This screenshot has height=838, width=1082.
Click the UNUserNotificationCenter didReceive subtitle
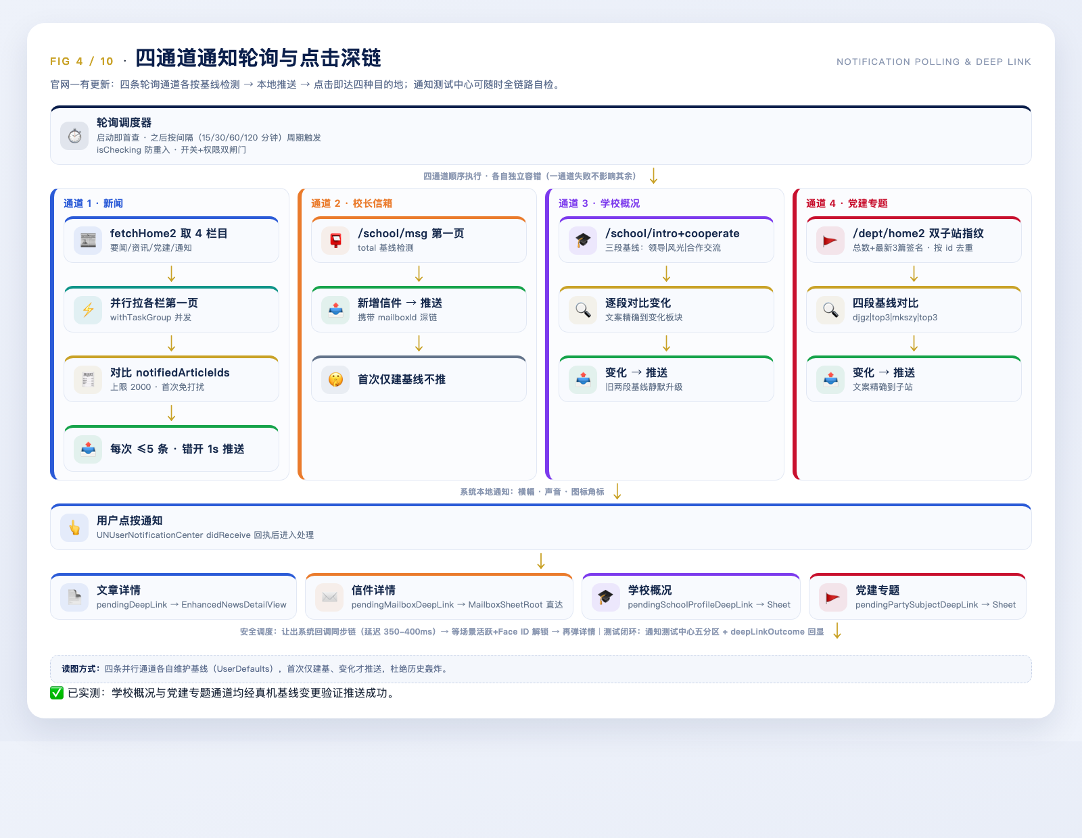205,535
